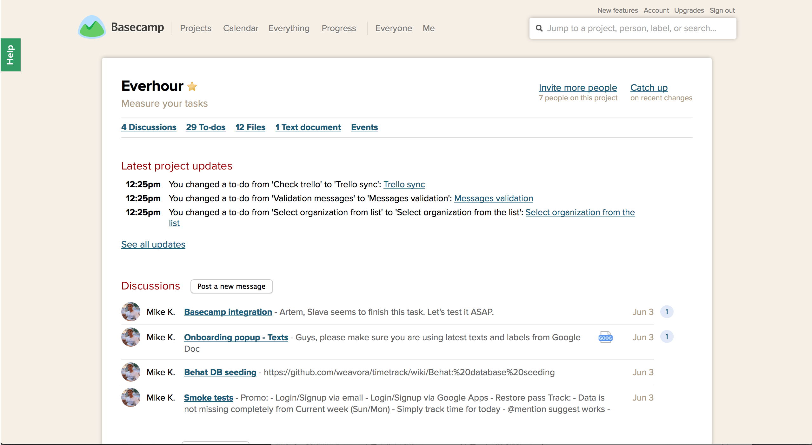Click the Latest project updates heading

(x=177, y=166)
